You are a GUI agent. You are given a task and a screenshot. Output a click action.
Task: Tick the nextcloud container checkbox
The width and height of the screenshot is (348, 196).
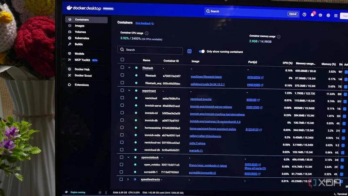click(x=122, y=98)
